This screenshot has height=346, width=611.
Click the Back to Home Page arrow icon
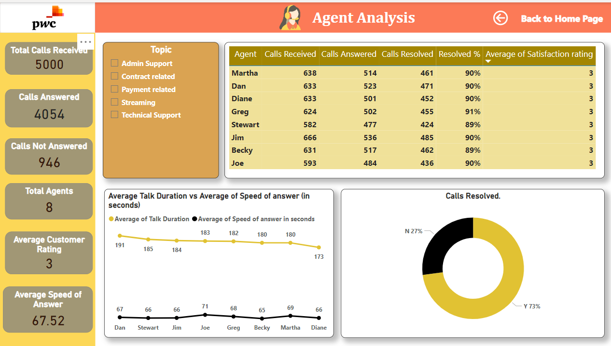[500, 18]
